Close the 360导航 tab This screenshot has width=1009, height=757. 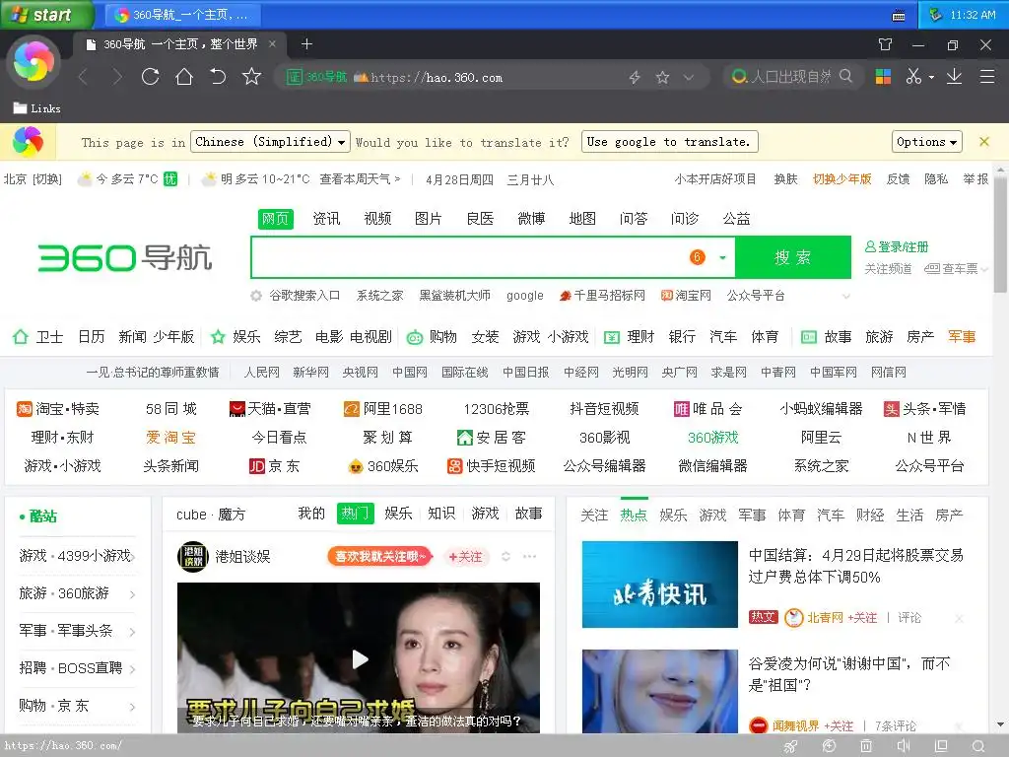pos(272,43)
